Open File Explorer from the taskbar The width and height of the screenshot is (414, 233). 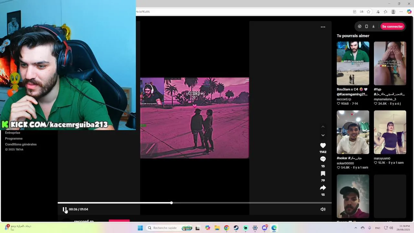tap(217, 228)
